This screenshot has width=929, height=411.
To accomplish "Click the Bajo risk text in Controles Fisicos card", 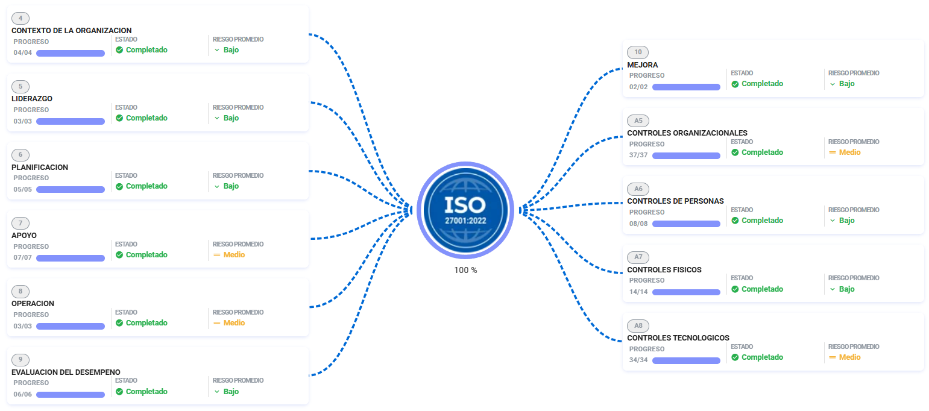I will [x=847, y=289].
